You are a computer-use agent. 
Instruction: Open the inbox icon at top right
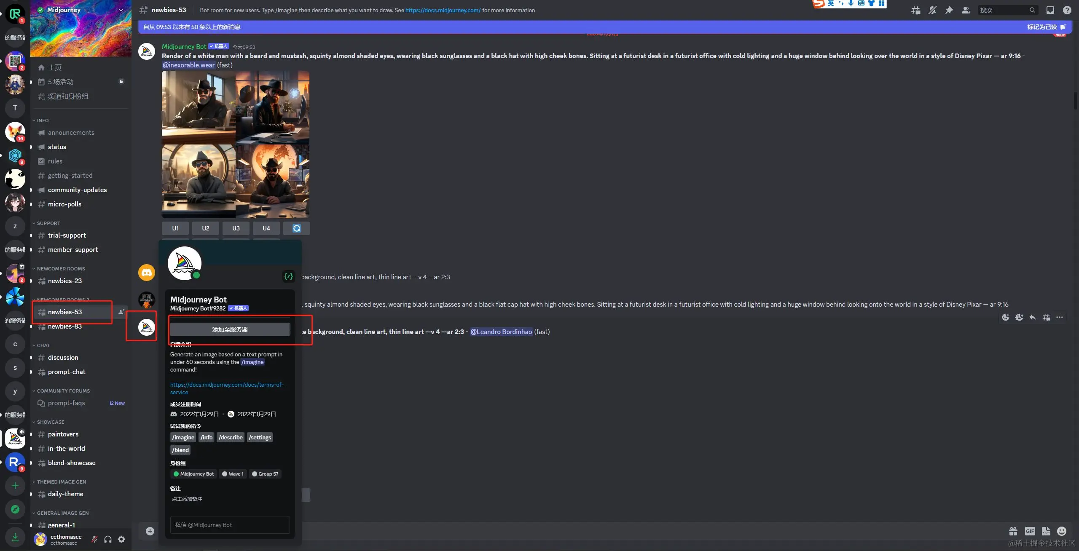[x=1050, y=10]
